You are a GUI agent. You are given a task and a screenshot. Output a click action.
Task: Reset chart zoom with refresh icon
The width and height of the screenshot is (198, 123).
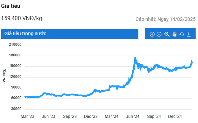182,34
